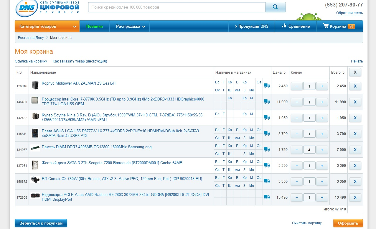Screen dimensions: 376x229
Task: Decrease quantity of ZALMAN Z9 case
Action: click(x=297, y=86)
